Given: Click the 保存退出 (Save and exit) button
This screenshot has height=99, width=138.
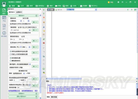Looking at the screenshot, I should [x=40, y=6].
